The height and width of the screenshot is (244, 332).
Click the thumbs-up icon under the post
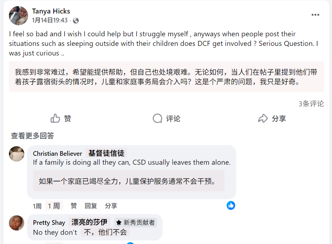56,118
